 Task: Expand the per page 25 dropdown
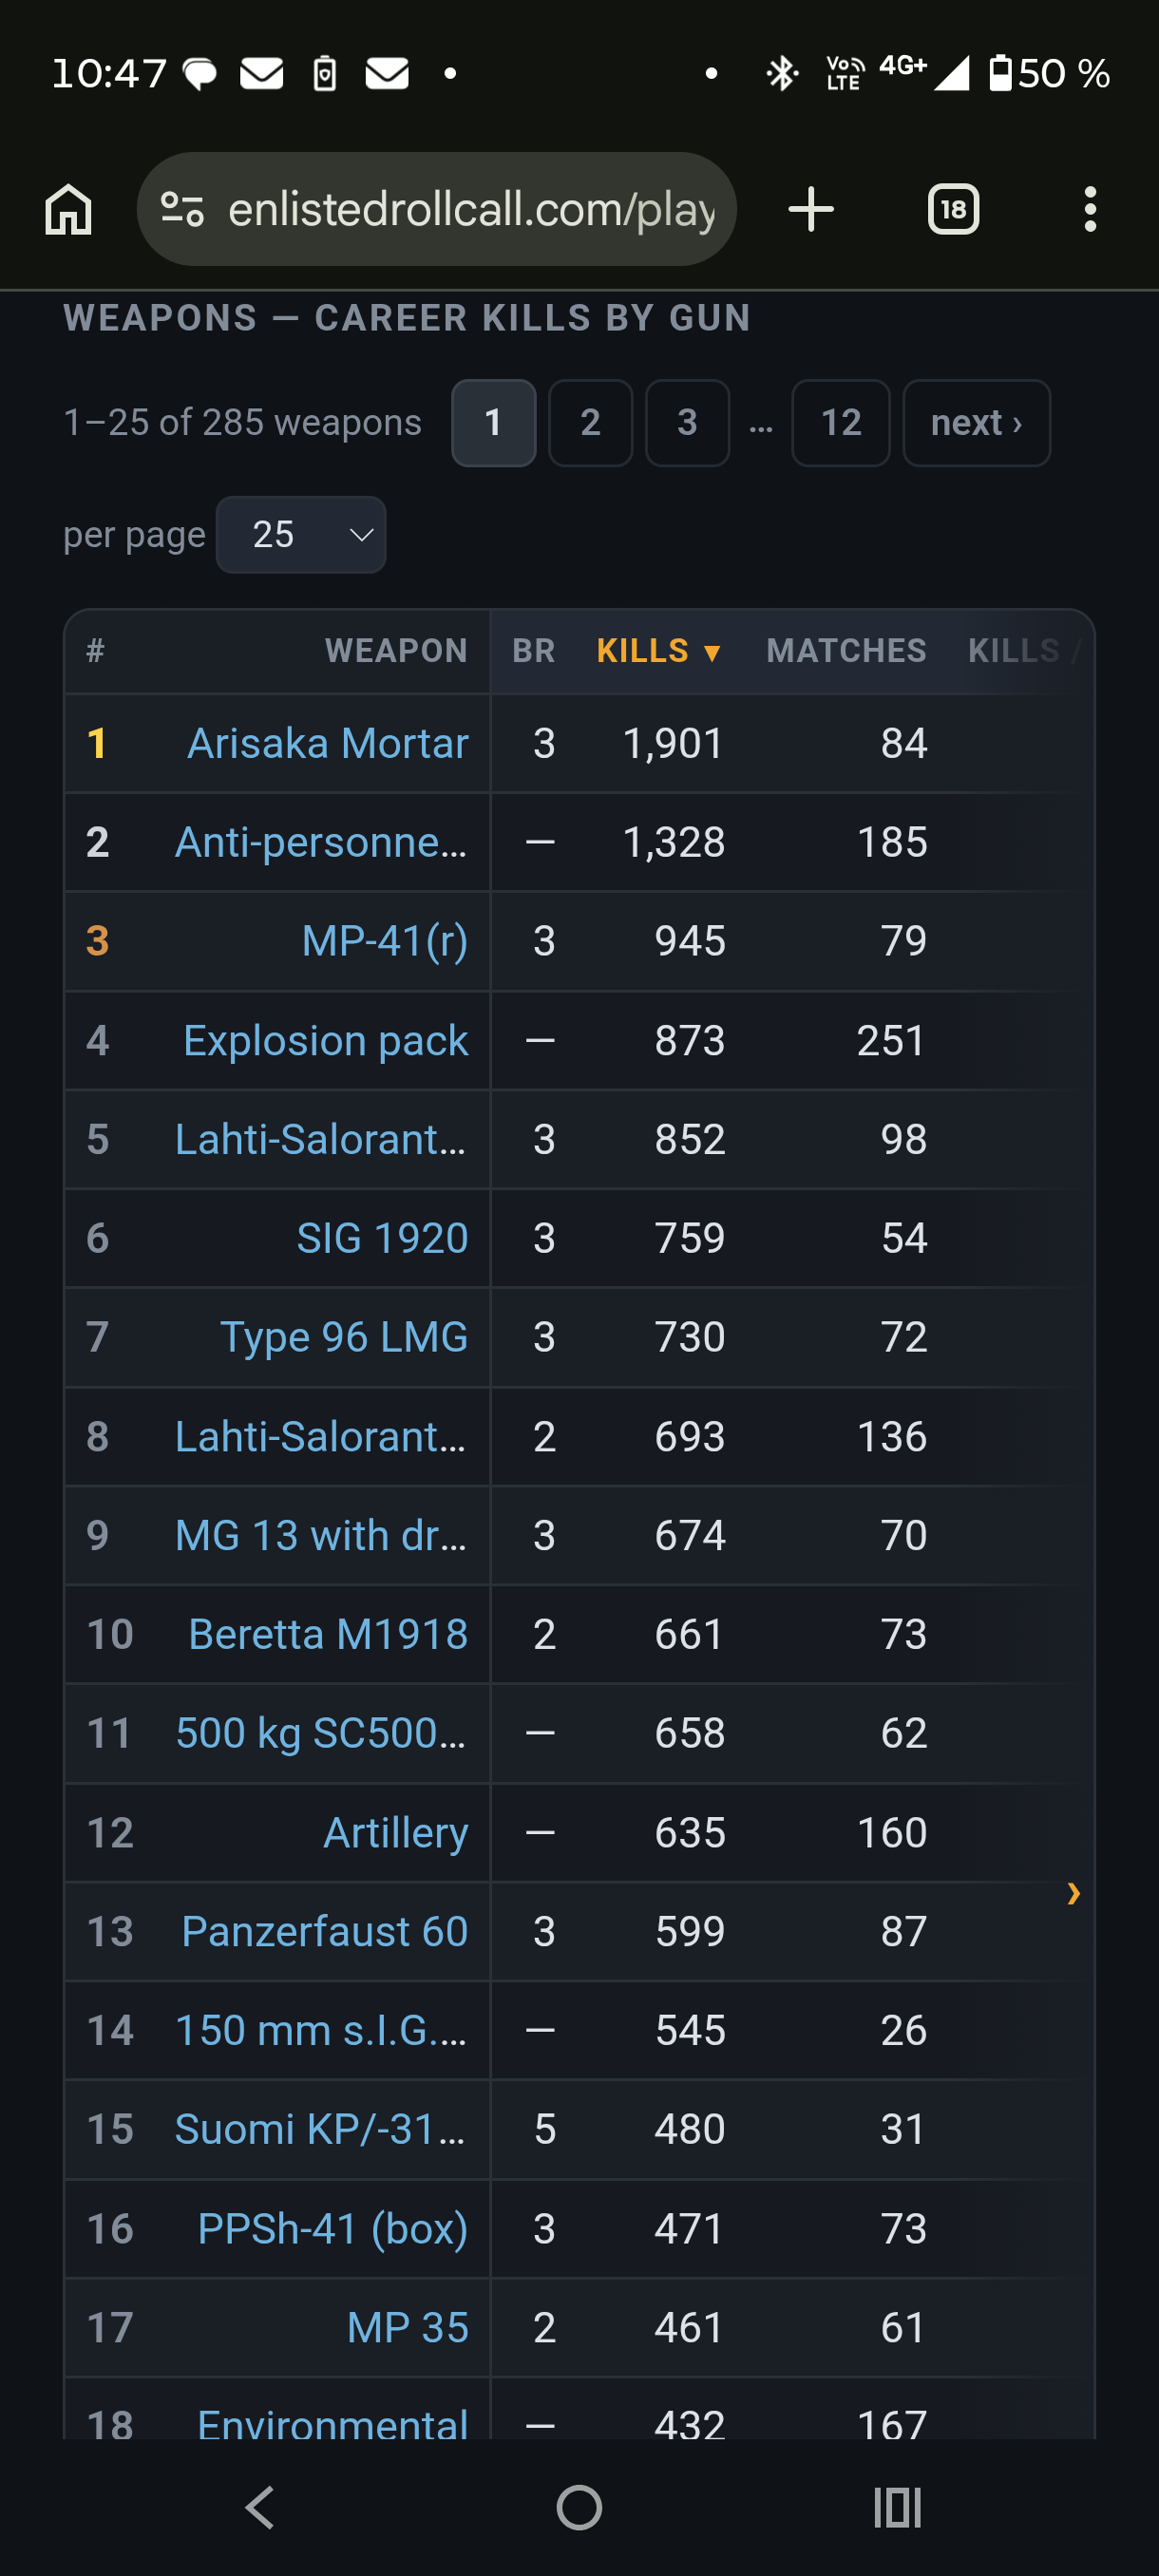(301, 534)
